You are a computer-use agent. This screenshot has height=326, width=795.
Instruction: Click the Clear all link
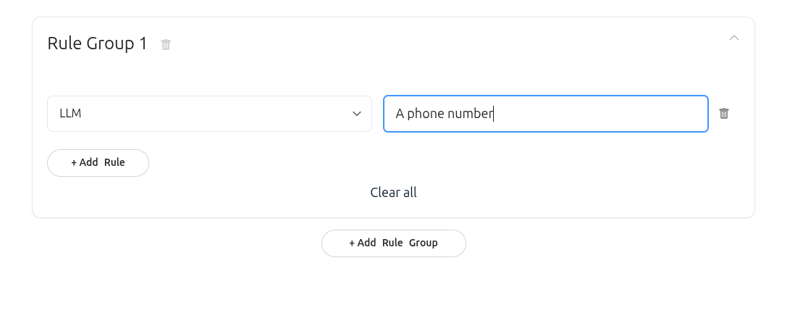point(393,192)
